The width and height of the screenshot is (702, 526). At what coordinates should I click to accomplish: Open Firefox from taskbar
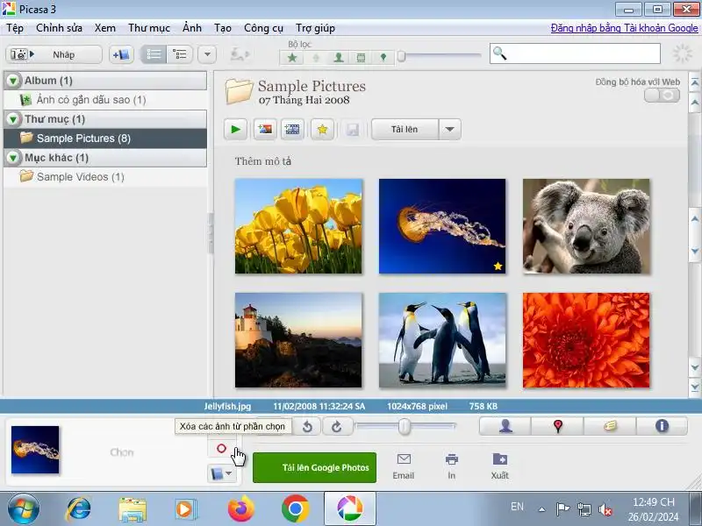pos(240,509)
